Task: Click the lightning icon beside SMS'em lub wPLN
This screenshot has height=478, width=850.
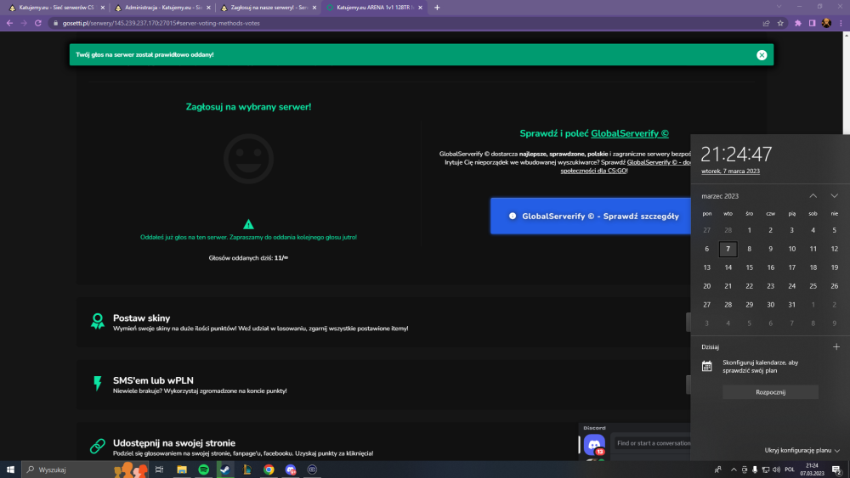Action: [98, 383]
